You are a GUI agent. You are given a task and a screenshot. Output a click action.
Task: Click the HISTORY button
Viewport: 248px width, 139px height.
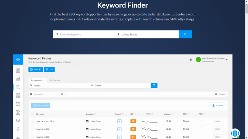(x=36, y=69)
